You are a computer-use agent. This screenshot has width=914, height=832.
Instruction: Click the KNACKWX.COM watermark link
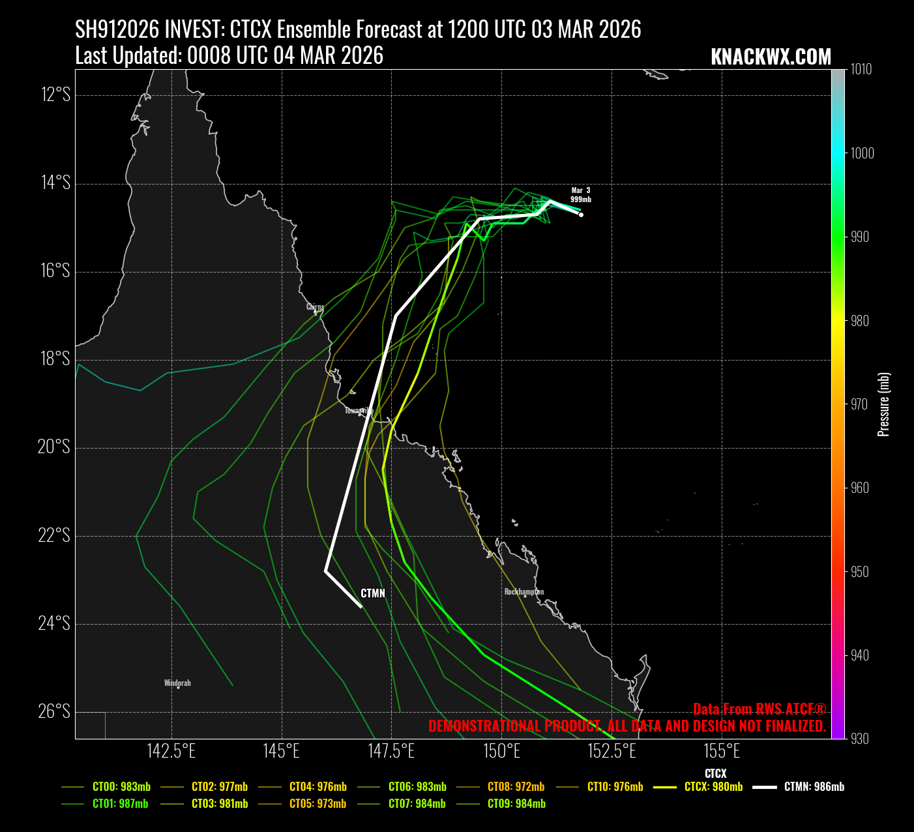click(771, 57)
